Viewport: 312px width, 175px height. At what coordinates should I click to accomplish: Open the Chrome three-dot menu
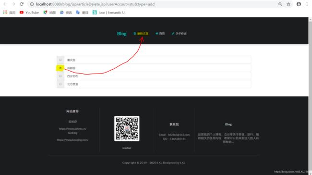click(307, 4)
